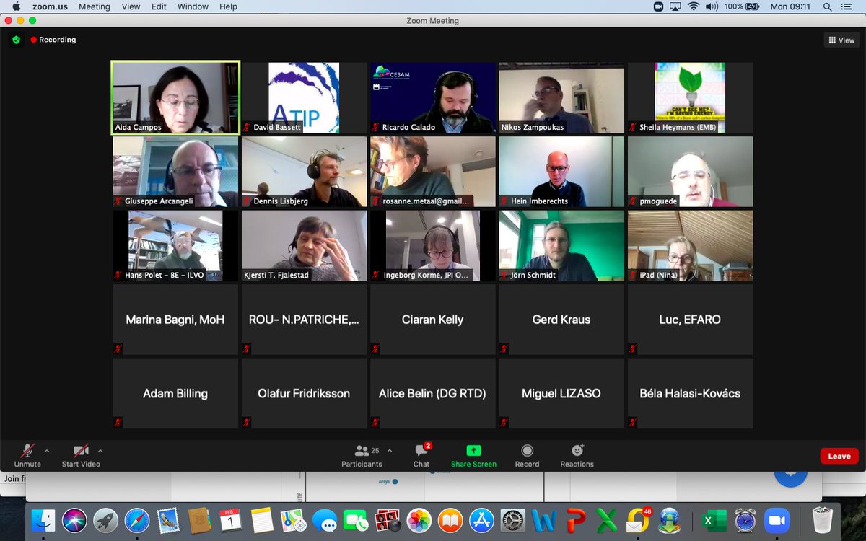The image size is (866, 541).
Task: Select the Gerd Kraus participant tile
Action: (561, 320)
